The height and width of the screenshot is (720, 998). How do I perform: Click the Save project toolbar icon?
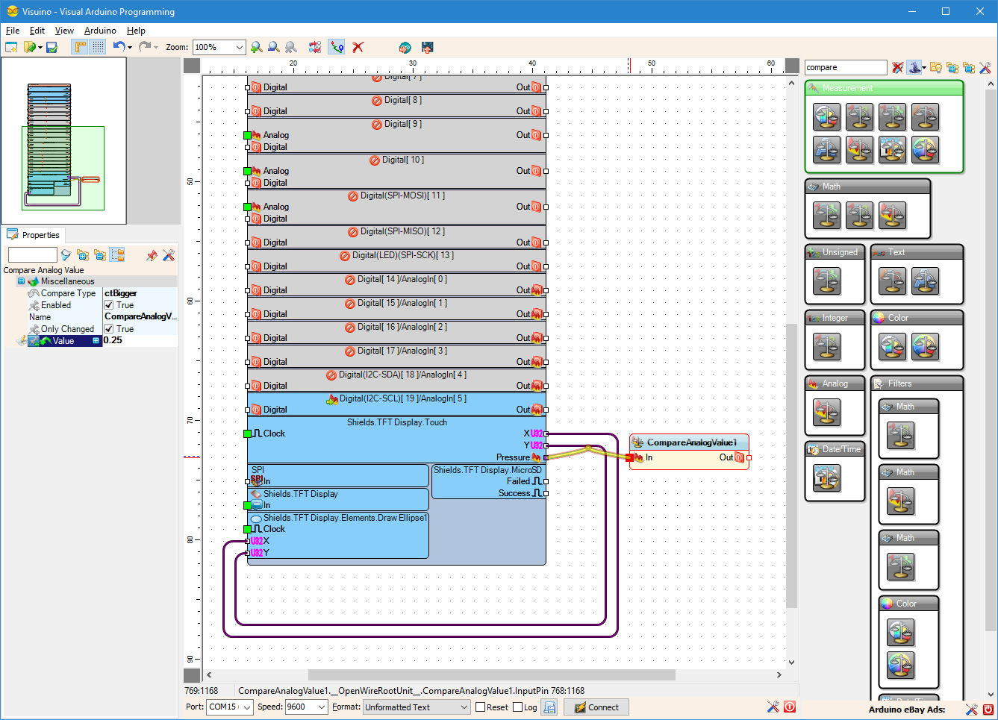[x=52, y=47]
